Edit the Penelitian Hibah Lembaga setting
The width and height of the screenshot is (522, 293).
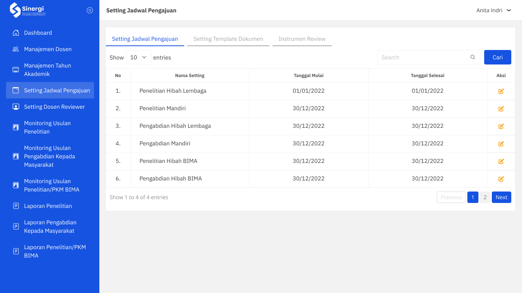point(501,91)
